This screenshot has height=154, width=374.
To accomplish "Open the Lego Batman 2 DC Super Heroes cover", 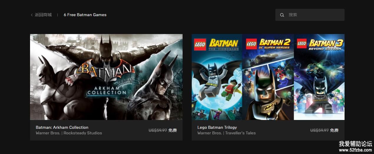I will click(x=268, y=77).
